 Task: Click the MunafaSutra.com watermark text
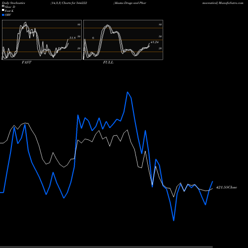[231, 3]
